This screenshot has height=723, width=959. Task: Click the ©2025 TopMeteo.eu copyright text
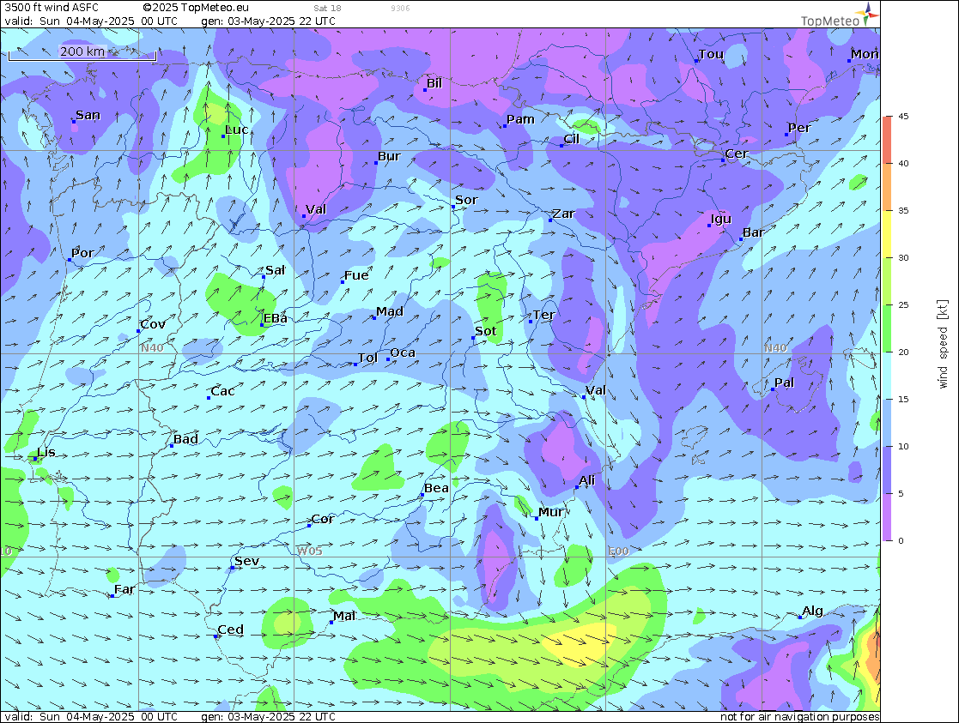click(x=196, y=8)
